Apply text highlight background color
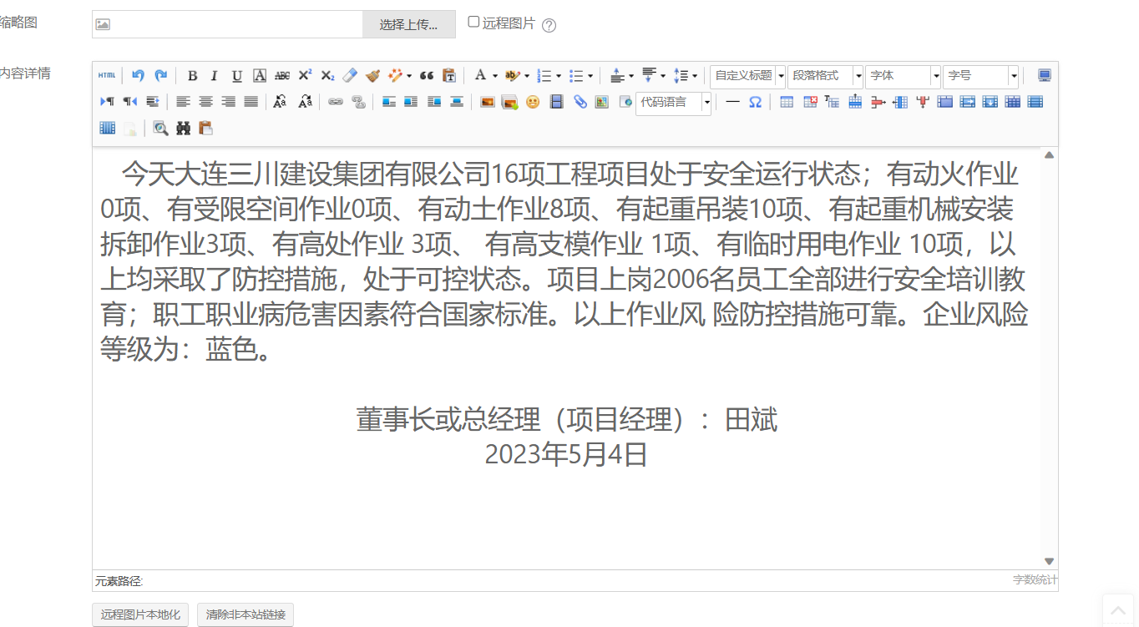This screenshot has width=1139, height=627. pyautogui.click(x=512, y=76)
